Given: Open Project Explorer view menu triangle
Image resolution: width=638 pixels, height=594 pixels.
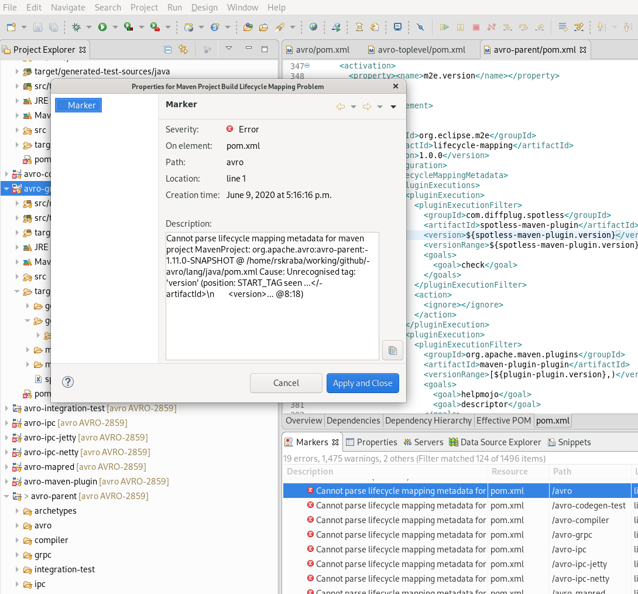Looking at the screenshot, I should [229, 49].
